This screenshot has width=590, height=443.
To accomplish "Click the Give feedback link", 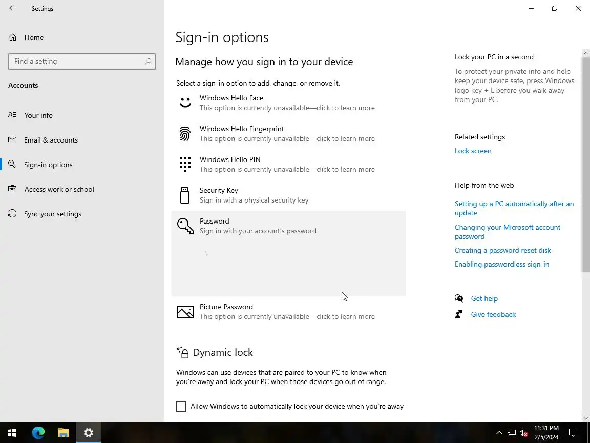I will tap(493, 314).
